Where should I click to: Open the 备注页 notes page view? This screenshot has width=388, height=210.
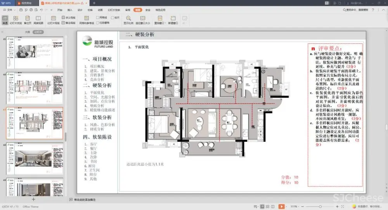[28, 20]
